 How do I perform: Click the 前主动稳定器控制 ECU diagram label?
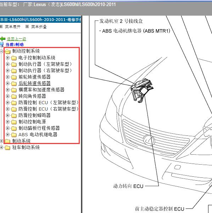click(160, 209)
